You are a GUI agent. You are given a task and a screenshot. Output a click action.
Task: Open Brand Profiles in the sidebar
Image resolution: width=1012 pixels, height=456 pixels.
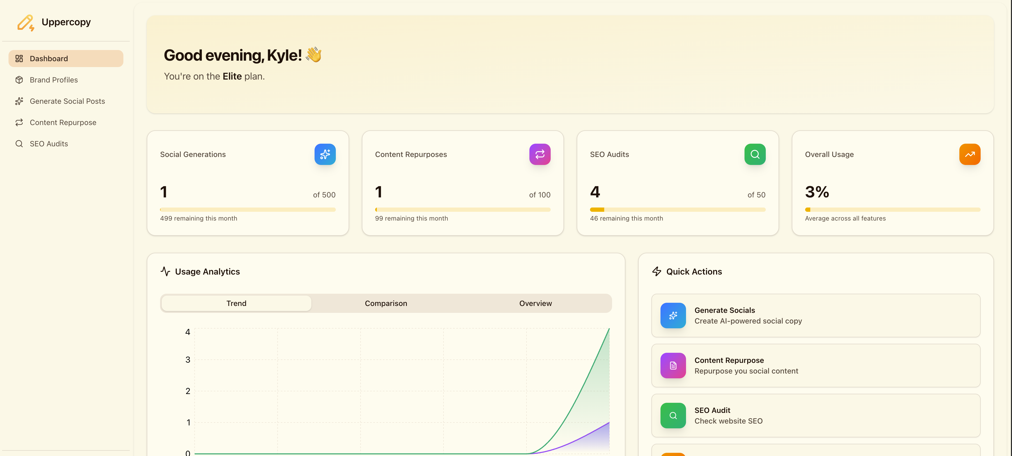click(x=53, y=80)
